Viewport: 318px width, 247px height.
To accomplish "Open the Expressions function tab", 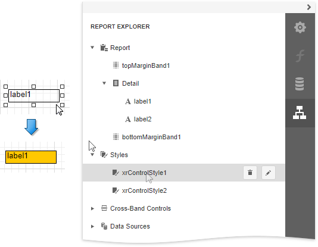I will tap(300, 56).
